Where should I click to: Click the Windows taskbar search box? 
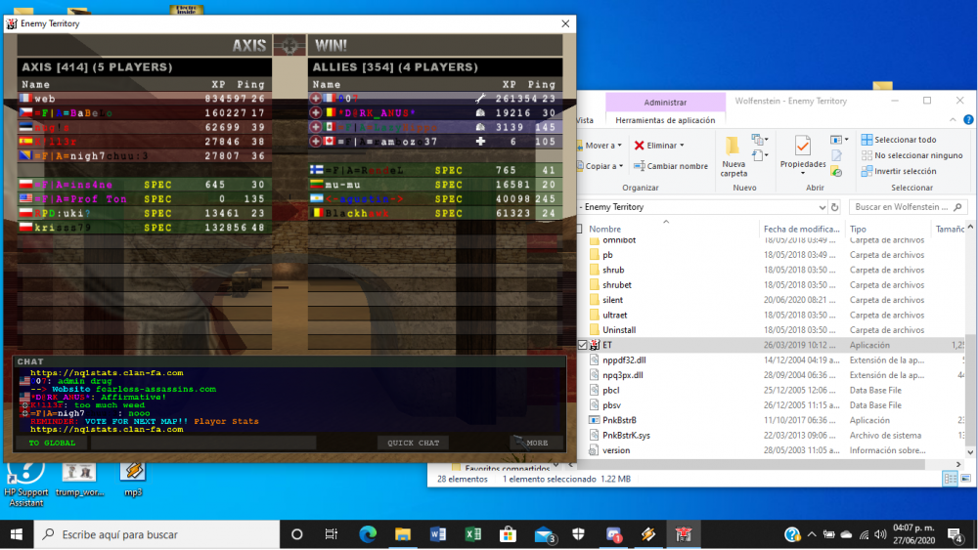click(x=157, y=534)
